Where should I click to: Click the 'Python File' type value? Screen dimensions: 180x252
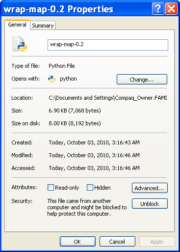point(62,66)
